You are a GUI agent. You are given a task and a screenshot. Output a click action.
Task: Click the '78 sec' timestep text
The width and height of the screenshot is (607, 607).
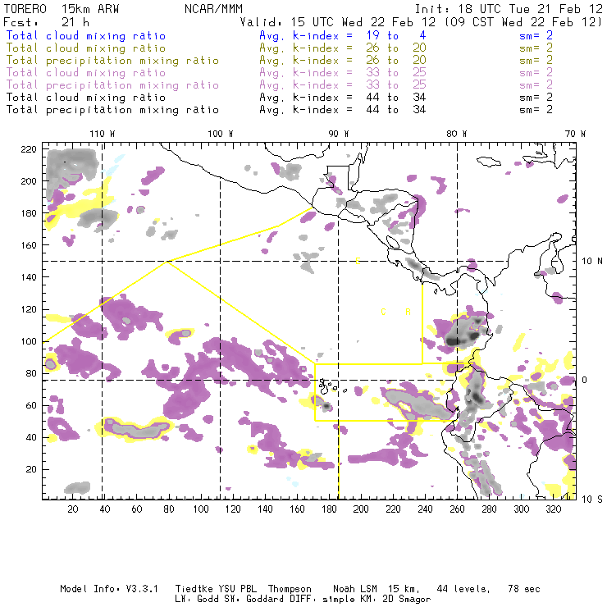point(524,589)
